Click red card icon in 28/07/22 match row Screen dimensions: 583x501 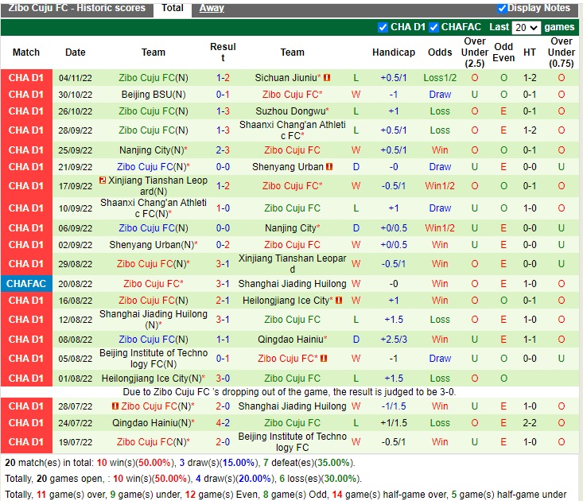[115, 406]
